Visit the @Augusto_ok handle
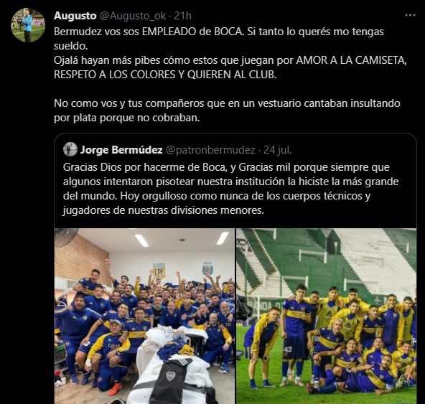 [133, 16]
